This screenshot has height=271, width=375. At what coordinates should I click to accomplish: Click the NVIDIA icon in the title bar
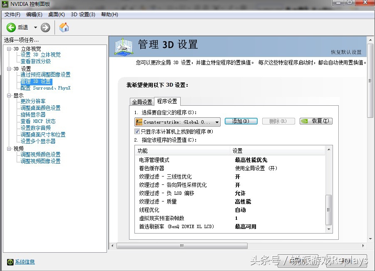click(x=4, y=4)
